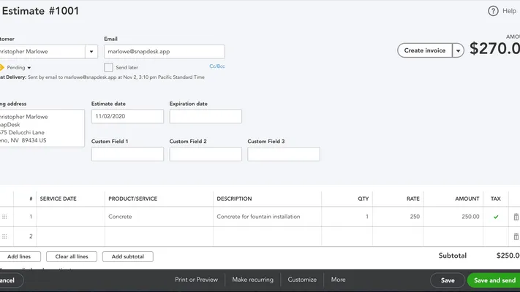Open the More menu in footer
Screen dimensions: 520x292
[x=338, y=280]
